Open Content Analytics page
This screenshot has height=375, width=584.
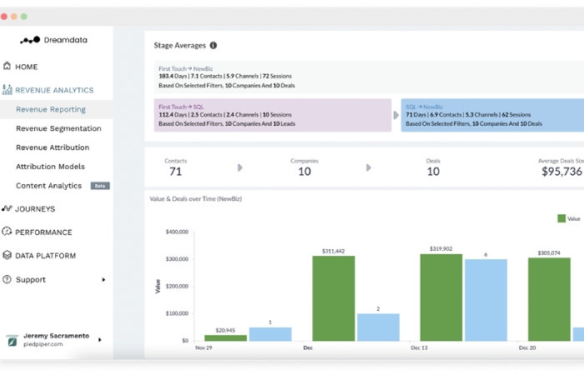click(x=48, y=186)
